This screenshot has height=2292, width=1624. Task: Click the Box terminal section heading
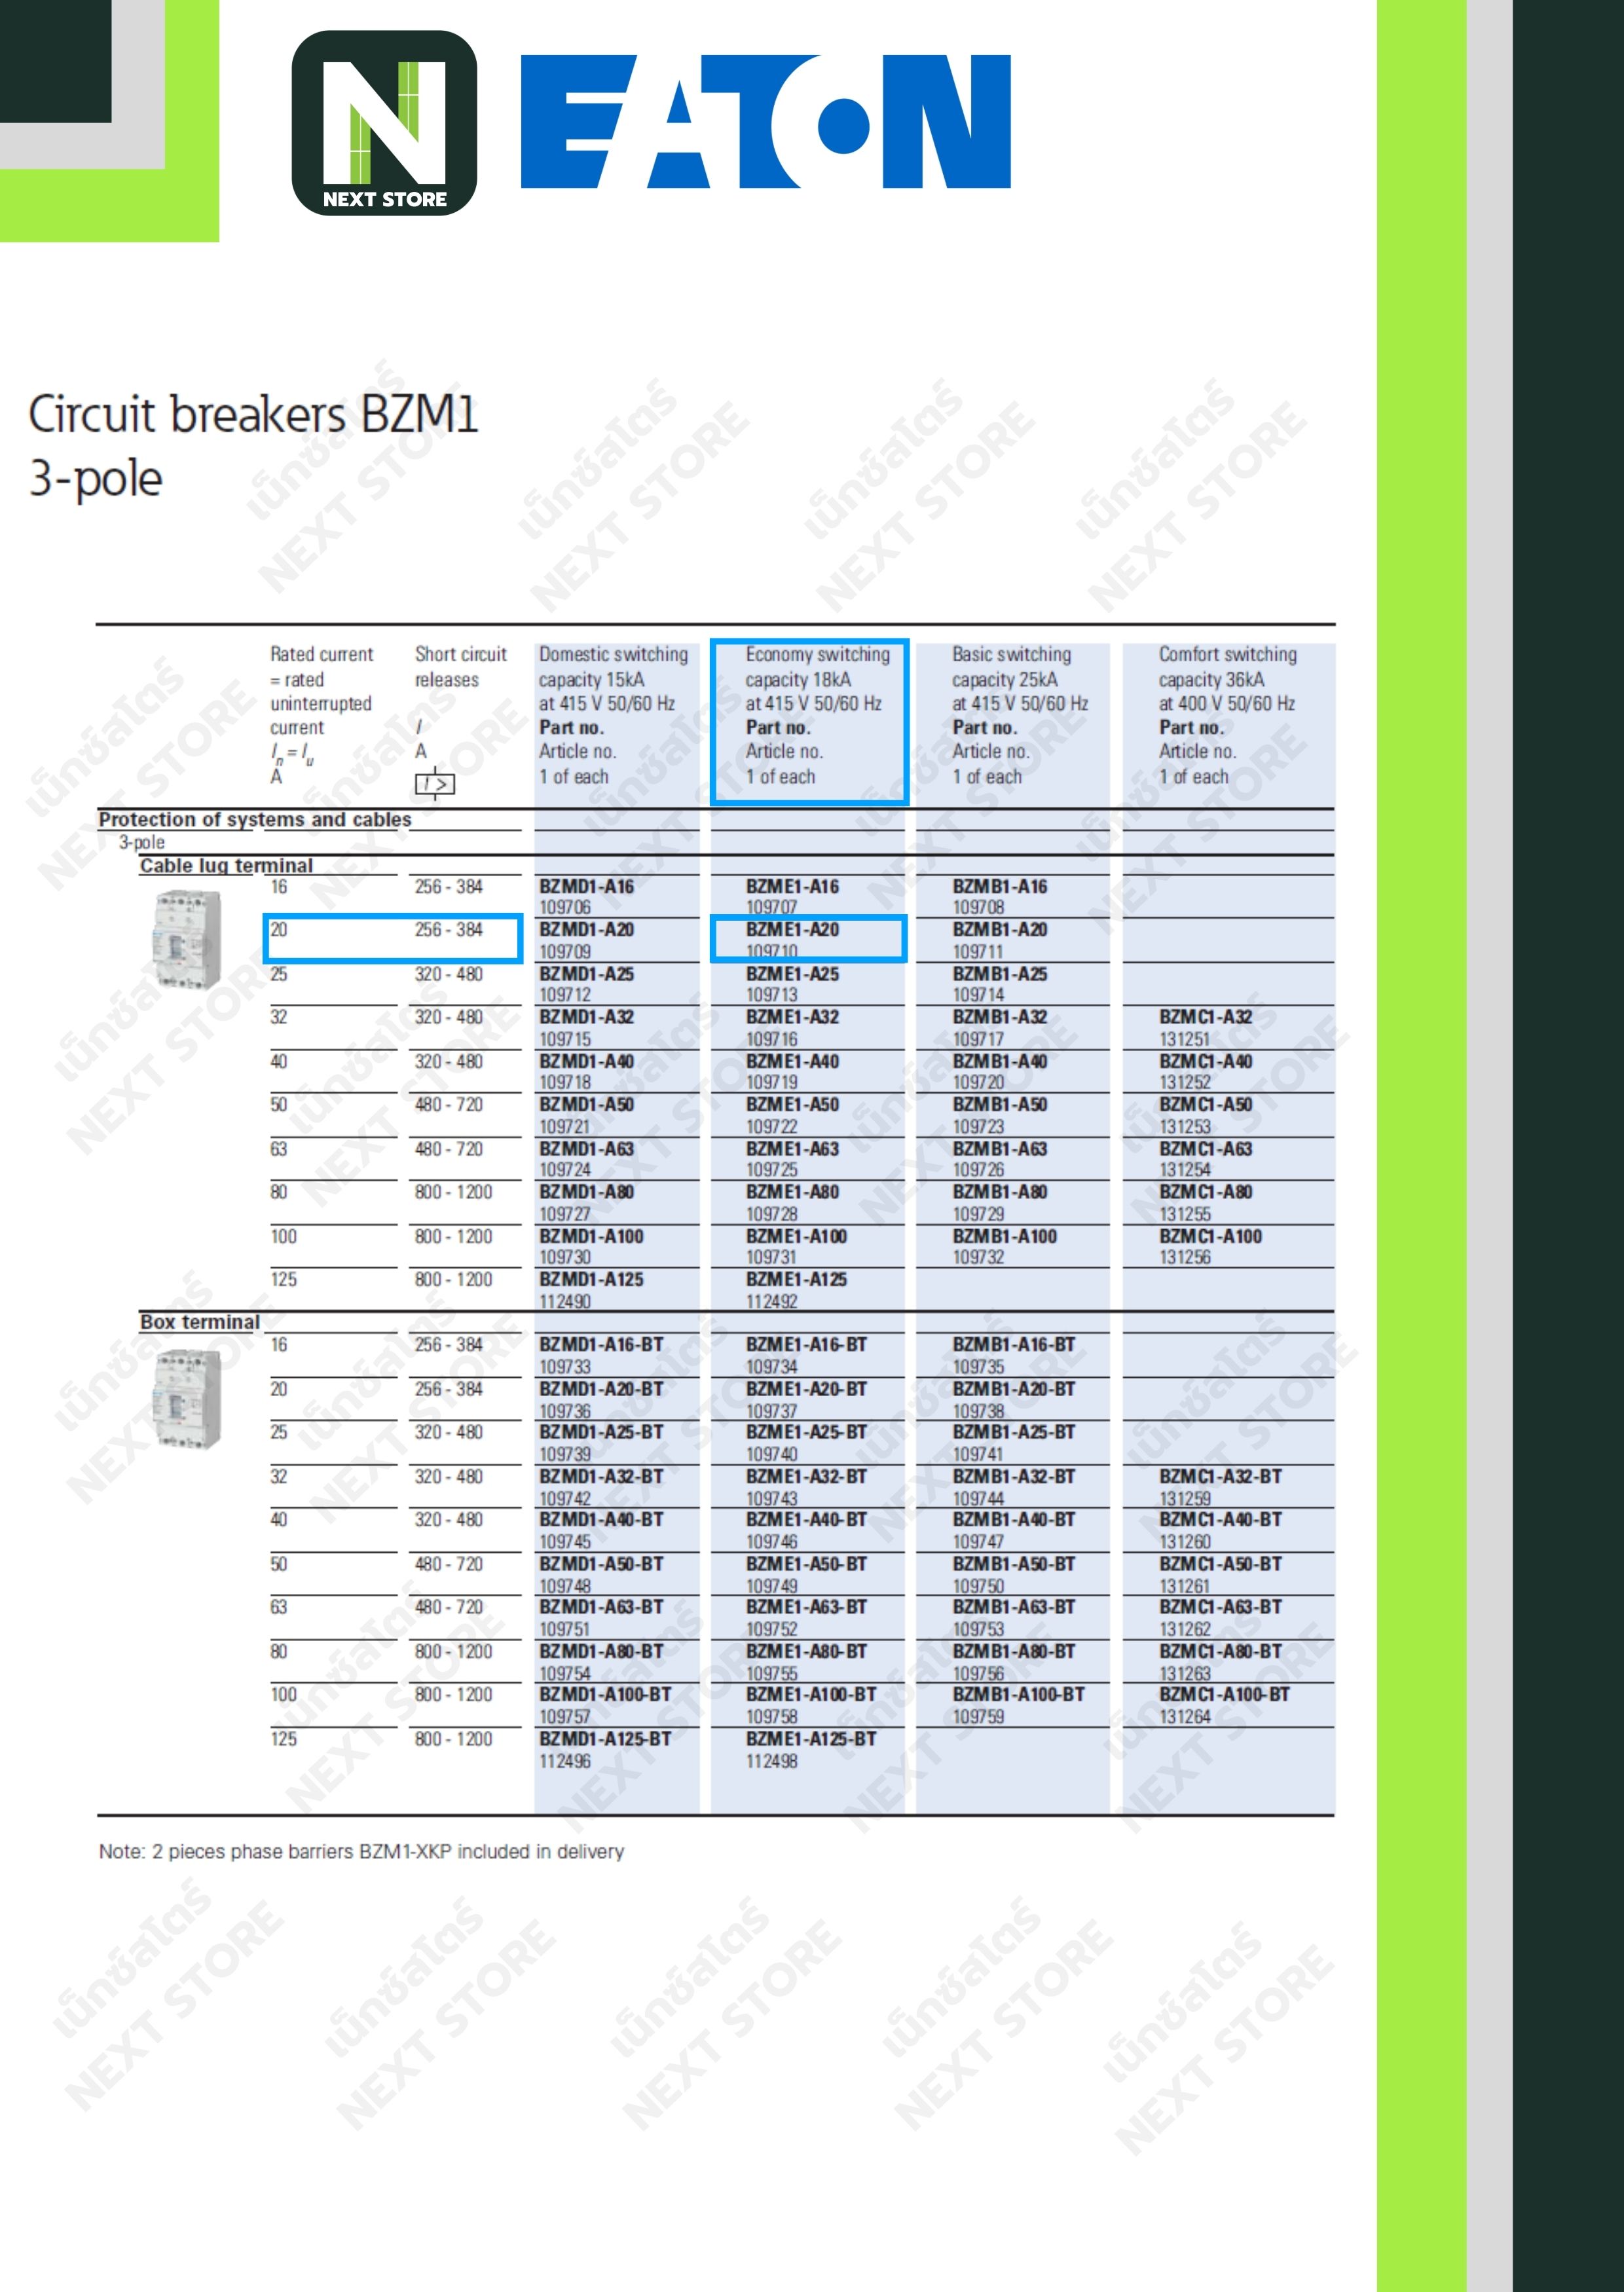pos(199,1322)
